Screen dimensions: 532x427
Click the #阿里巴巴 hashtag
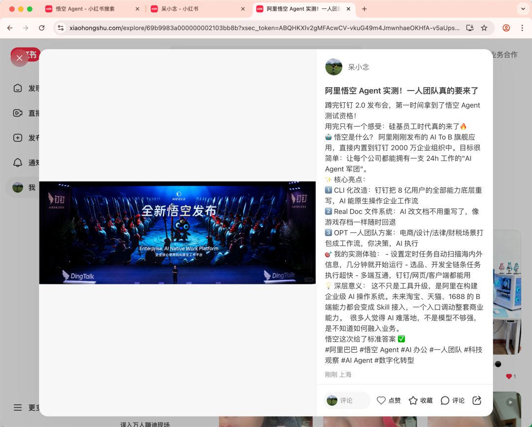click(x=341, y=350)
